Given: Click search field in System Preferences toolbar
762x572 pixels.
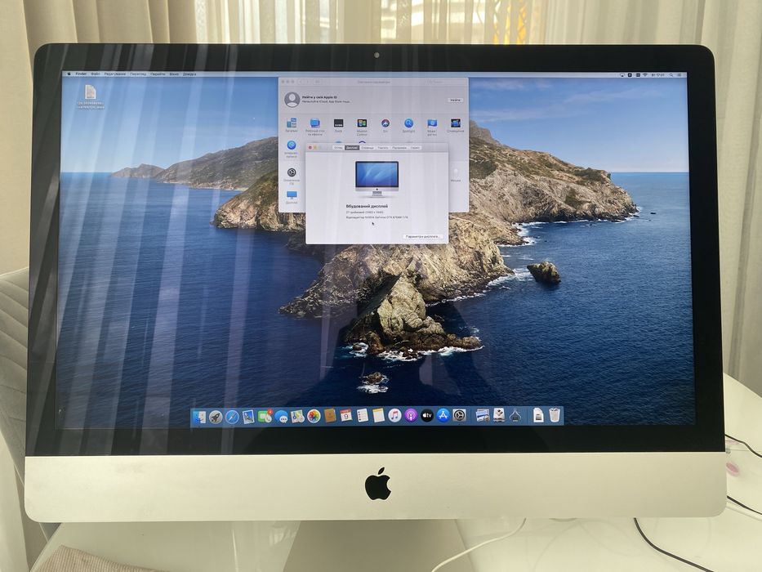Looking at the screenshot, I should point(446,82).
